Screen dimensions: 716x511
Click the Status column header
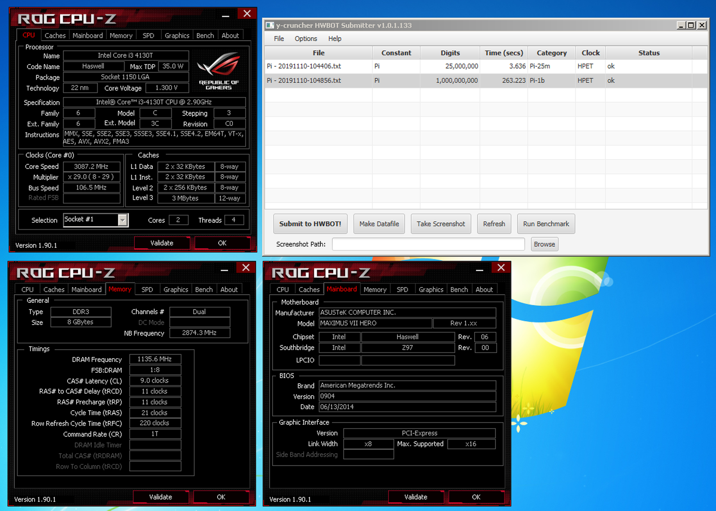pyautogui.click(x=649, y=53)
